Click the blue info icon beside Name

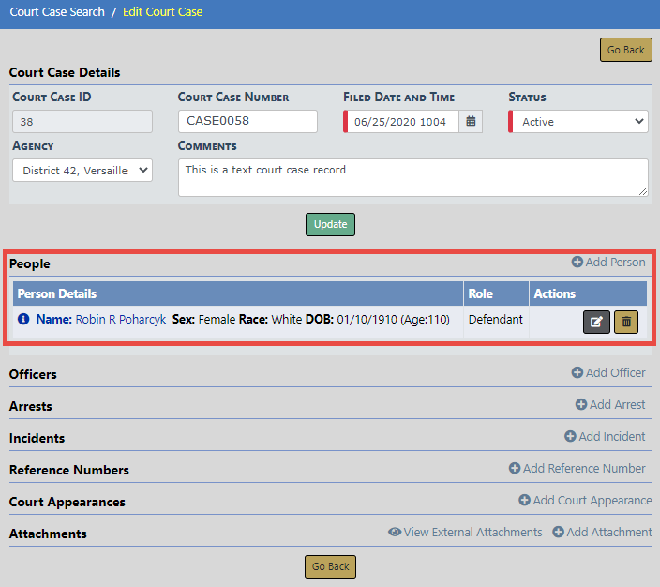coord(23,320)
